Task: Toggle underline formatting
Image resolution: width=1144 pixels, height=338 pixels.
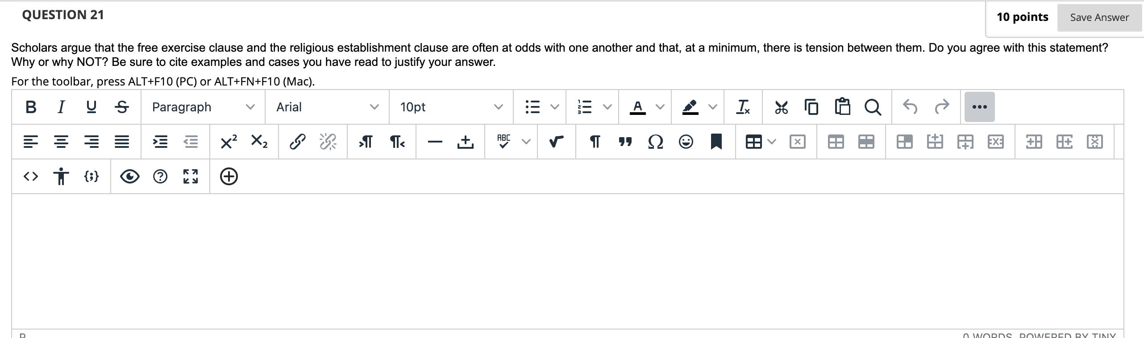Action: click(91, 107)
